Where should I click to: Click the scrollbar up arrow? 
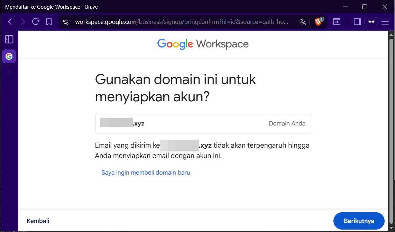point(391,34)
